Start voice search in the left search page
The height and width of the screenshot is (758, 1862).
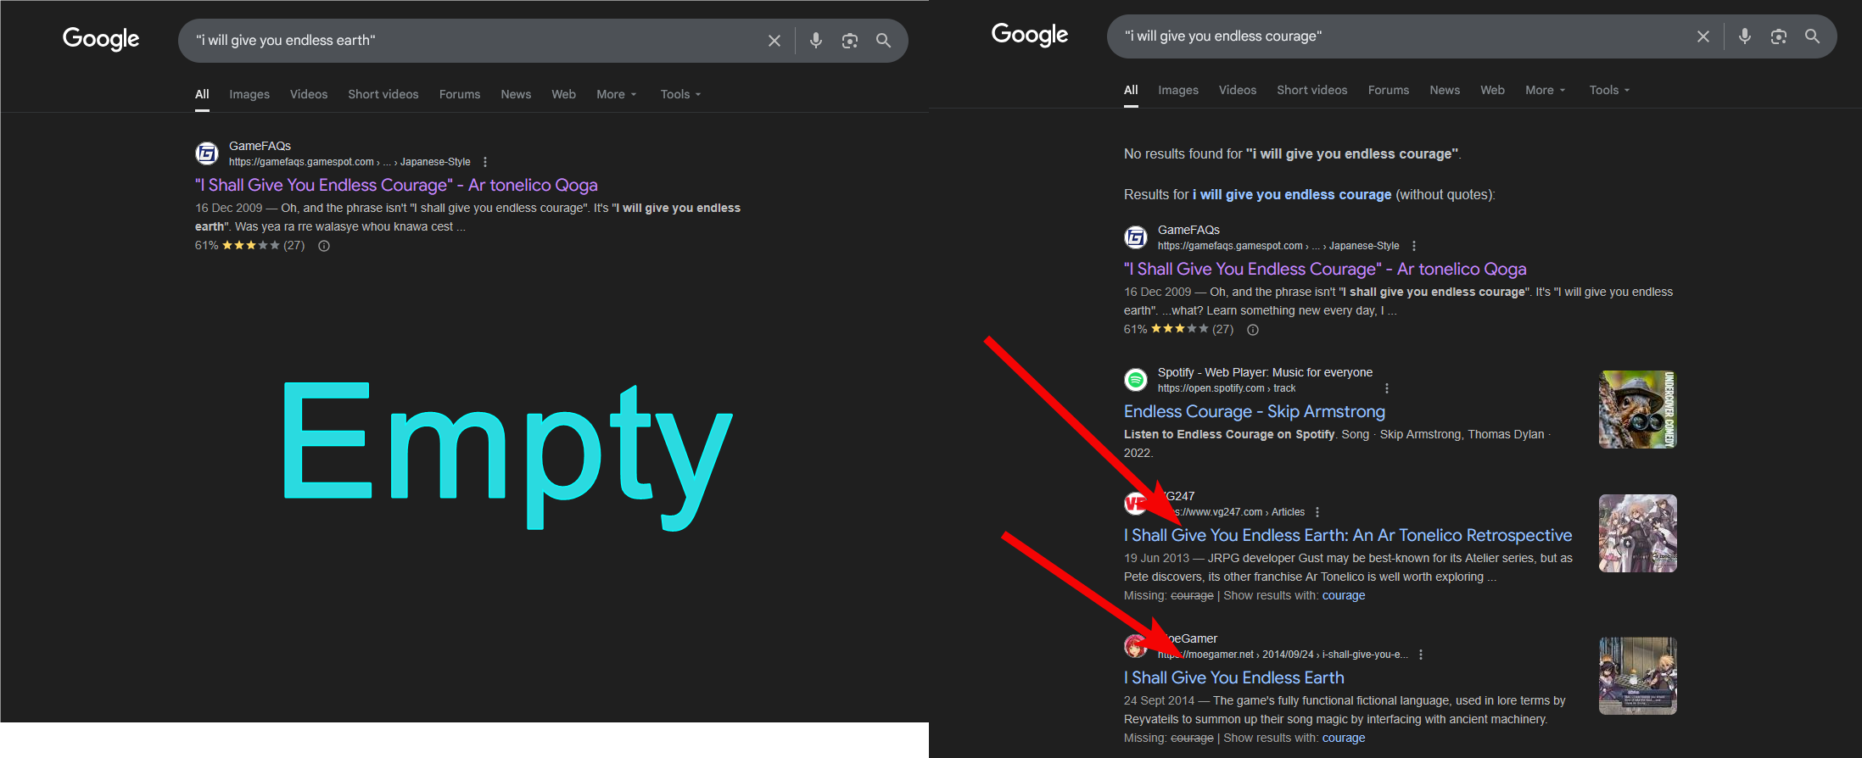[x=816, y=41]
